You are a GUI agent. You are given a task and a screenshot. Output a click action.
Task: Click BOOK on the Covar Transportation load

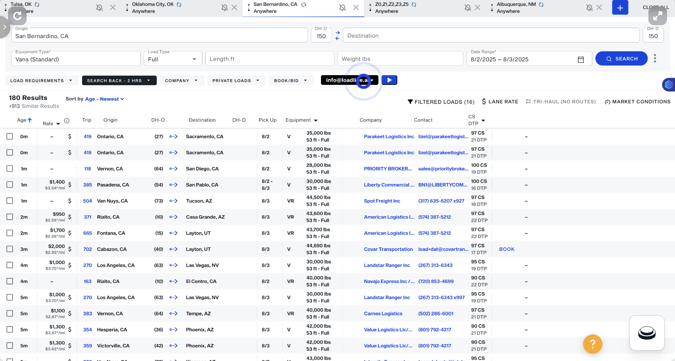pos(507,249)
